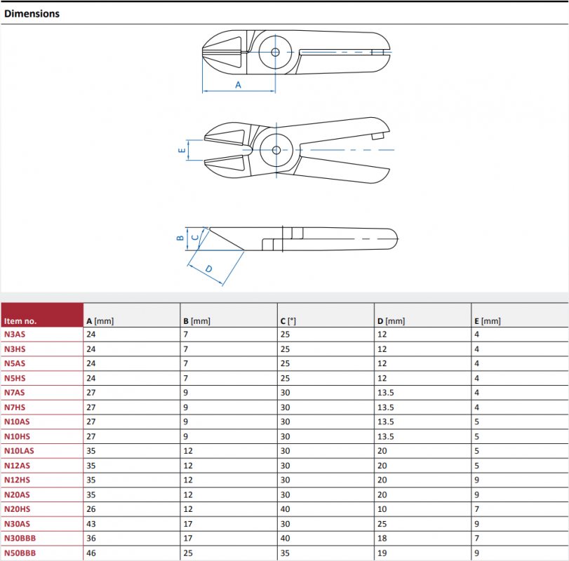Select item number N10AS
Image resolution: width=569 pixels, height=561 pixels.
coord(17,421)
